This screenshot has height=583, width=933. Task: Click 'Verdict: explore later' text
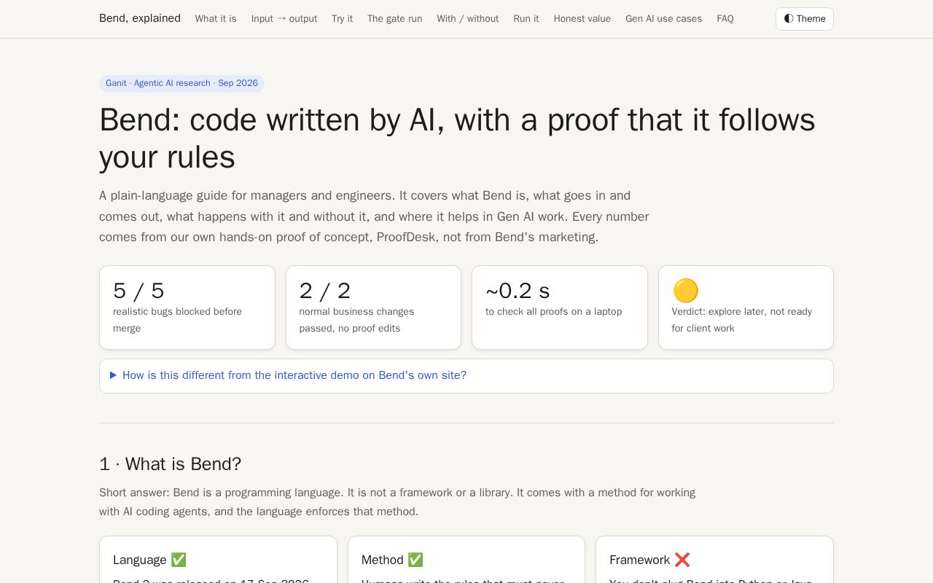742,320
